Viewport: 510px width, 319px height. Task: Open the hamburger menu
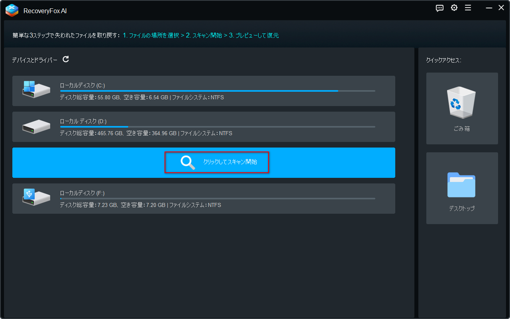(468, 8)
